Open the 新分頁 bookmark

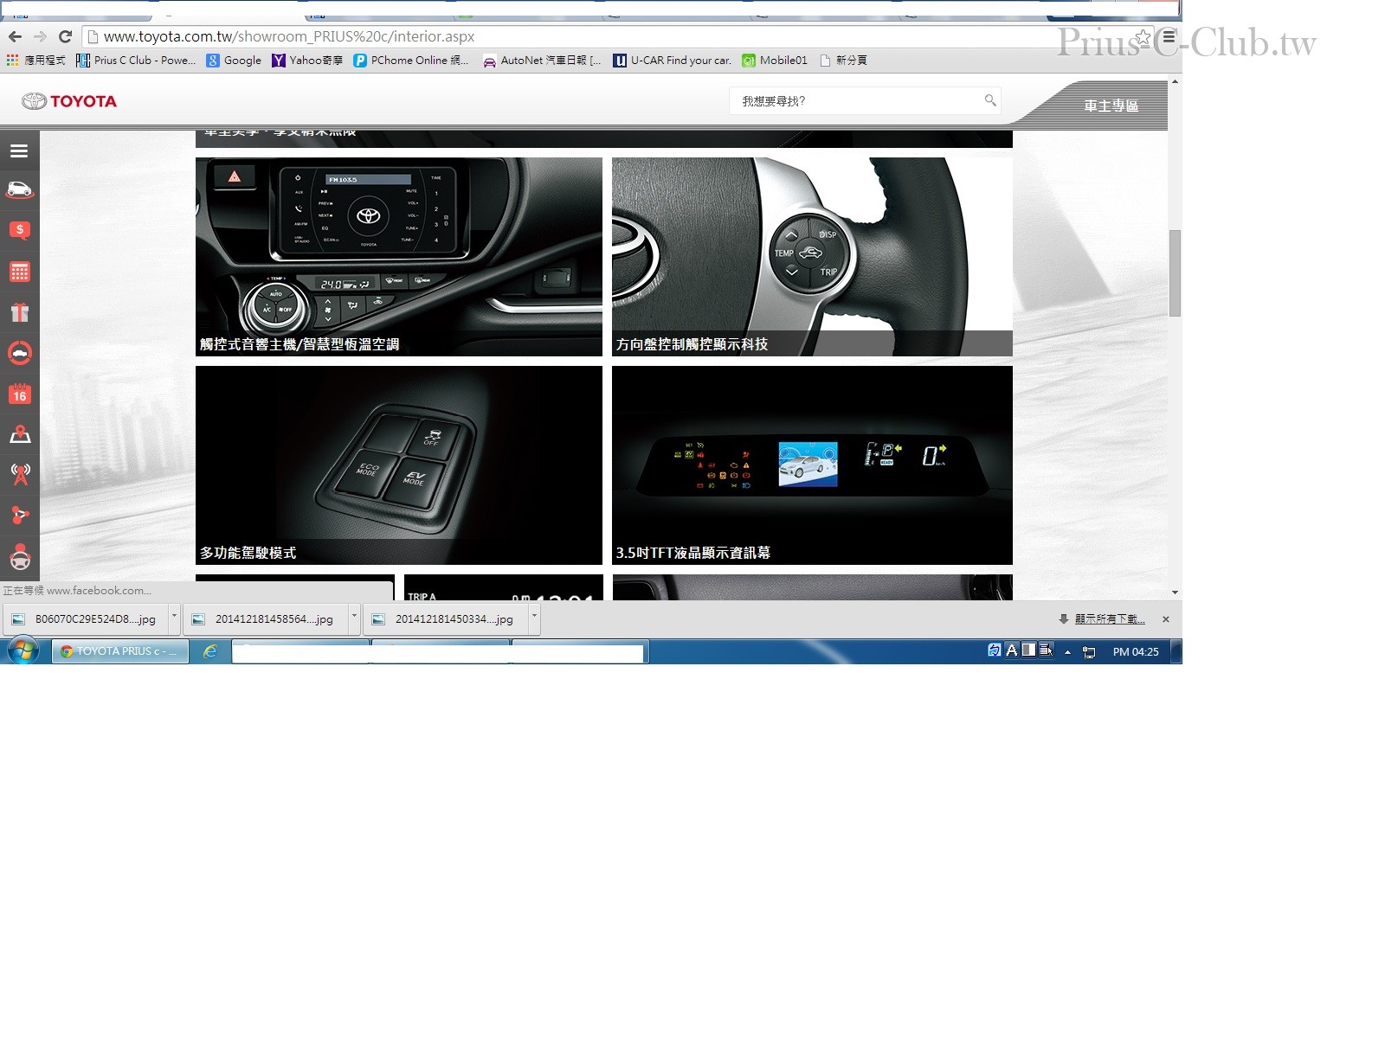click(843, 61)
